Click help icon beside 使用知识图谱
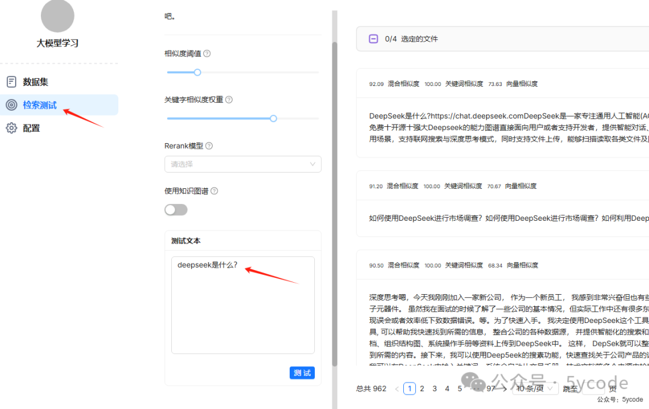 point(214,191)
